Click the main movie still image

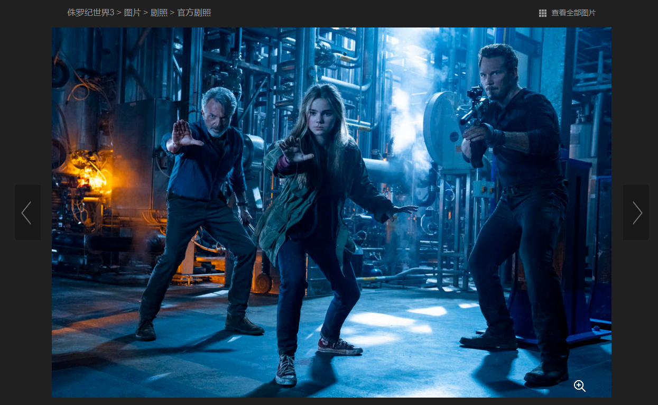point(331,212)
